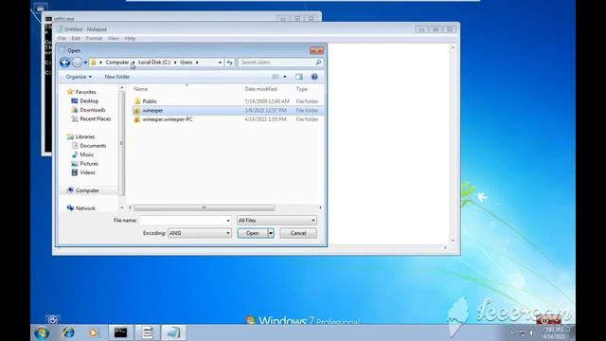The image size is (606, 341).
Task: Select Users breadcrumb segment
Action: click(187, 63)
